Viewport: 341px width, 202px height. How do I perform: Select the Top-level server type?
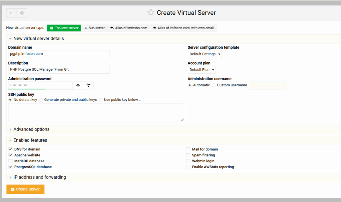64,28
